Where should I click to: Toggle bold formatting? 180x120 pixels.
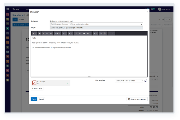point(40,33)
